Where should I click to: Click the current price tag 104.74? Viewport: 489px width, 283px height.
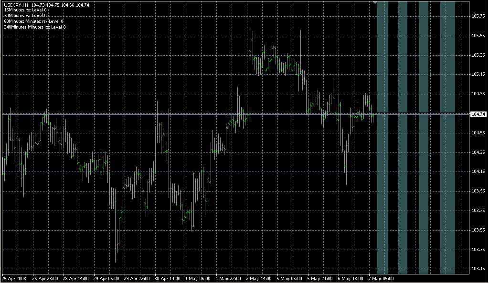tap(478, 114)
